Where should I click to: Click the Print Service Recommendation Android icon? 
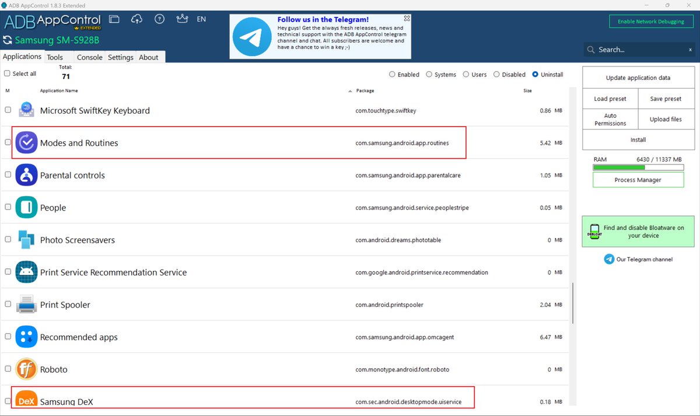(x=26, y=272)
